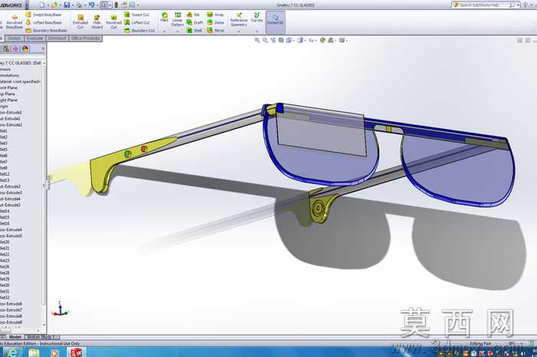537x357 pixels.
Task: Add a Rib feature
Action: [x=193, y=15]
